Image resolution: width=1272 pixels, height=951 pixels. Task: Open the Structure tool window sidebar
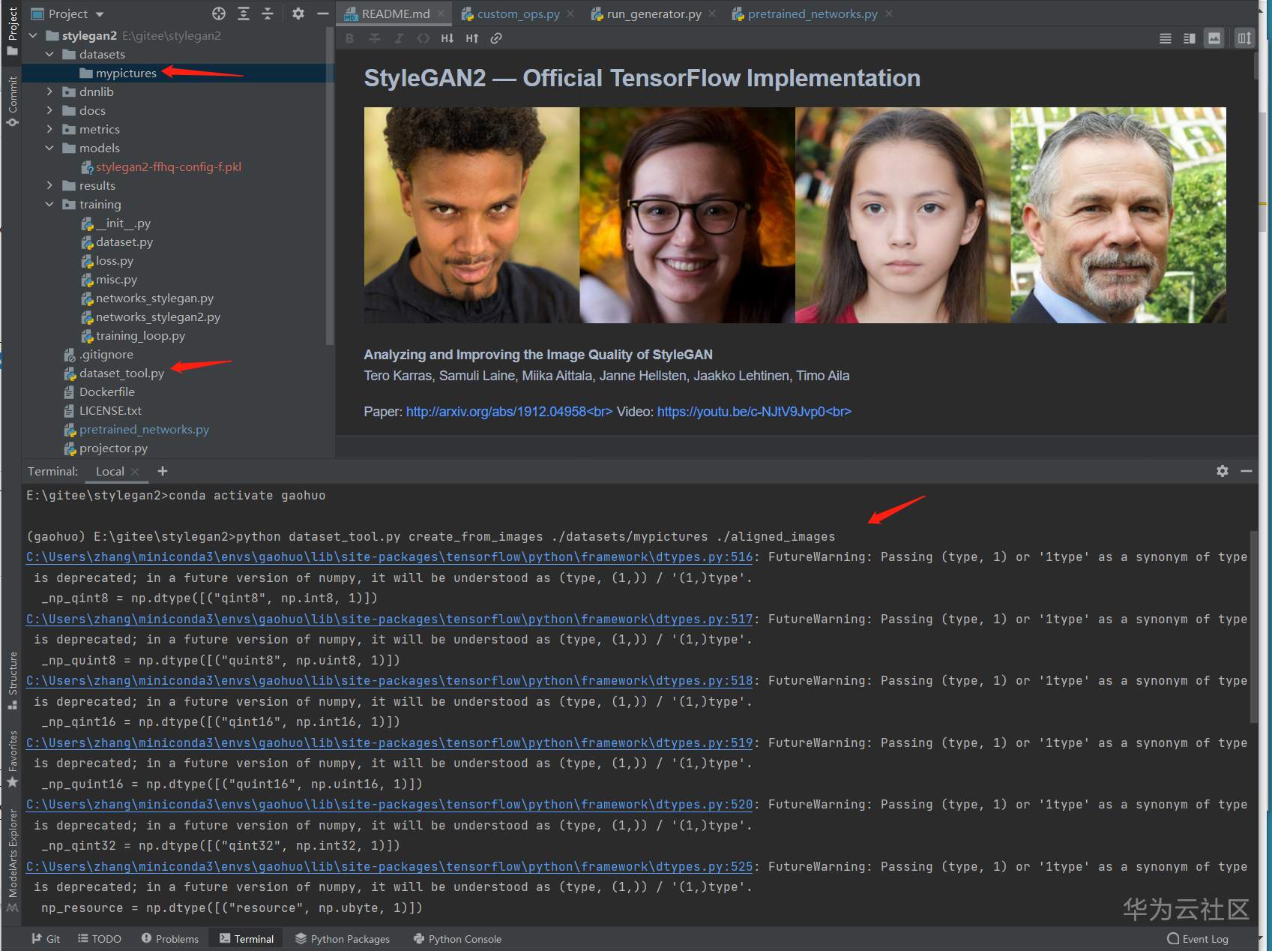tap(12, 680)
